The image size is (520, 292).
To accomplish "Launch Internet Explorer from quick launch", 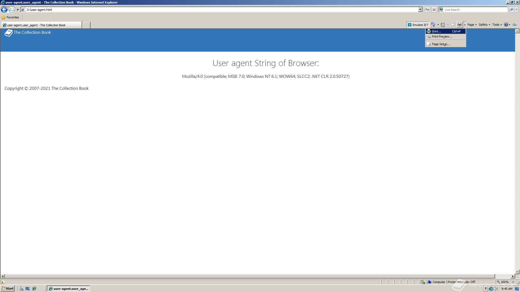I will 34,289.
